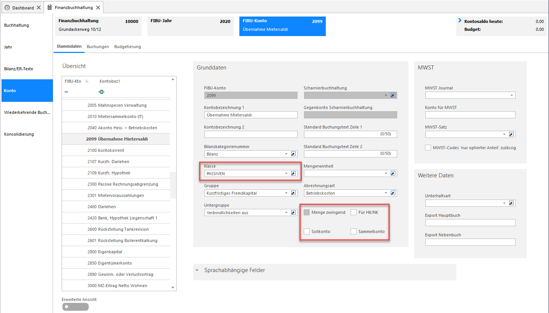Switch to the Buchungen tab
Viewport: 549px width, 313px height.
click(x=98, y=47)
